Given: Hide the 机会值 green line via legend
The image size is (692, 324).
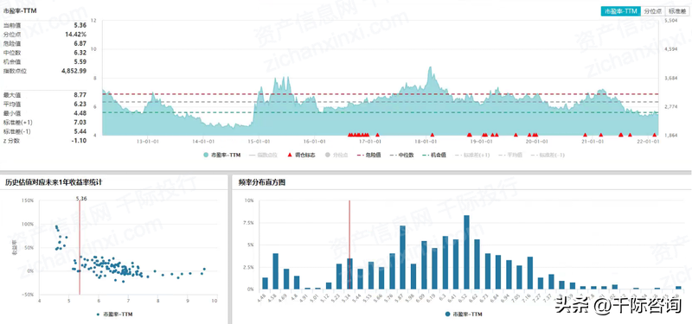Looking at the screenshot, I should pyautogui.click(x=434, y=156).
